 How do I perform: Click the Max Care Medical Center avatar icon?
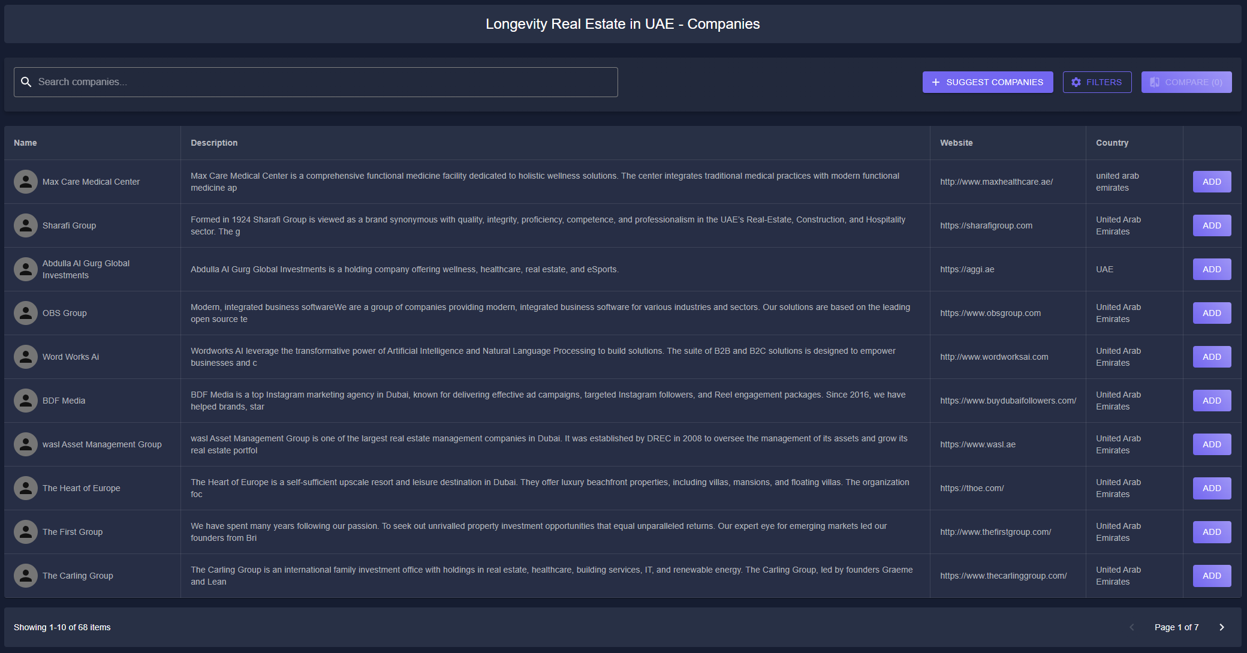point(25,182)
